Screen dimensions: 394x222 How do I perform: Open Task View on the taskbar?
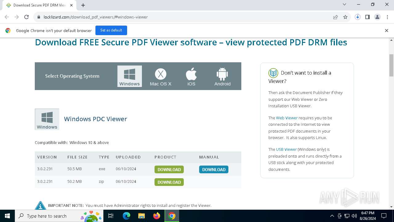pos(111,216)
